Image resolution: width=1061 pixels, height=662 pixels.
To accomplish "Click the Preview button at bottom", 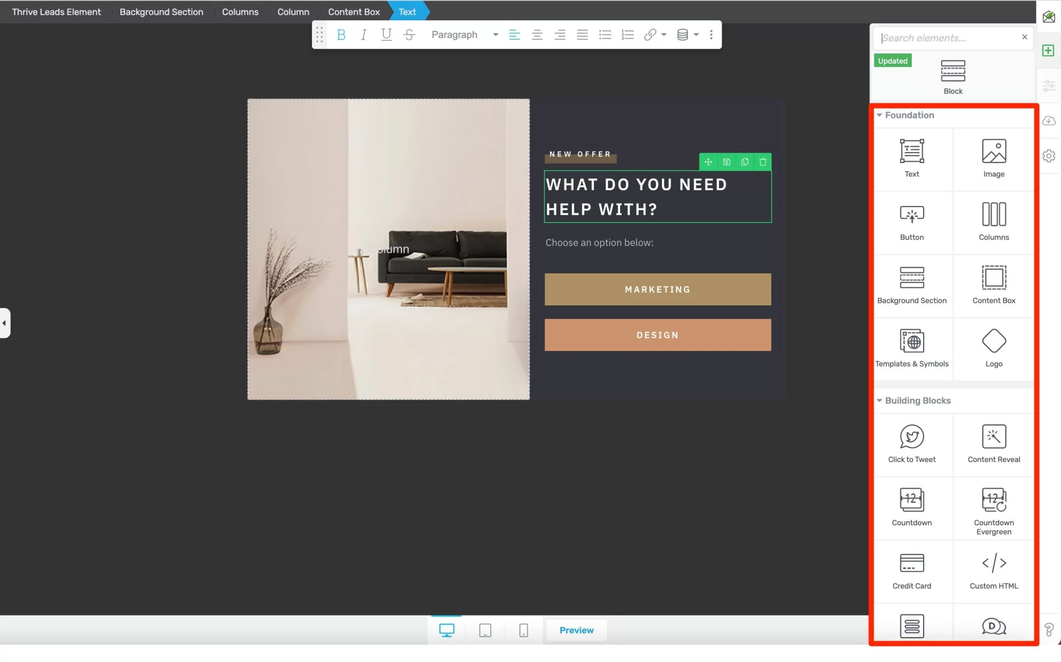I will coord(576,630).
